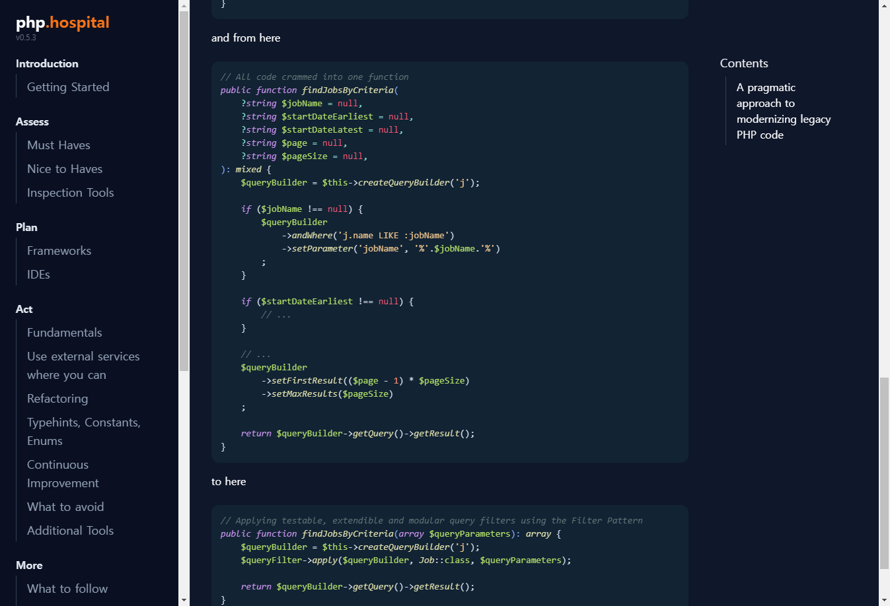Viewport: 890px width, 606px height.
Task: Open the Frameworks page
Action: pyautogui.click(x=59, y=251)
